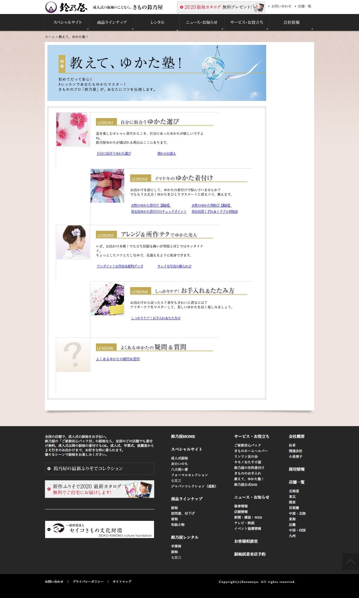The width and height of the screenshot is (359, 598).
Task: Open the 女性のゆかた着付け【動画】 link
Action: pyautogui.click(x=151, y=205)
